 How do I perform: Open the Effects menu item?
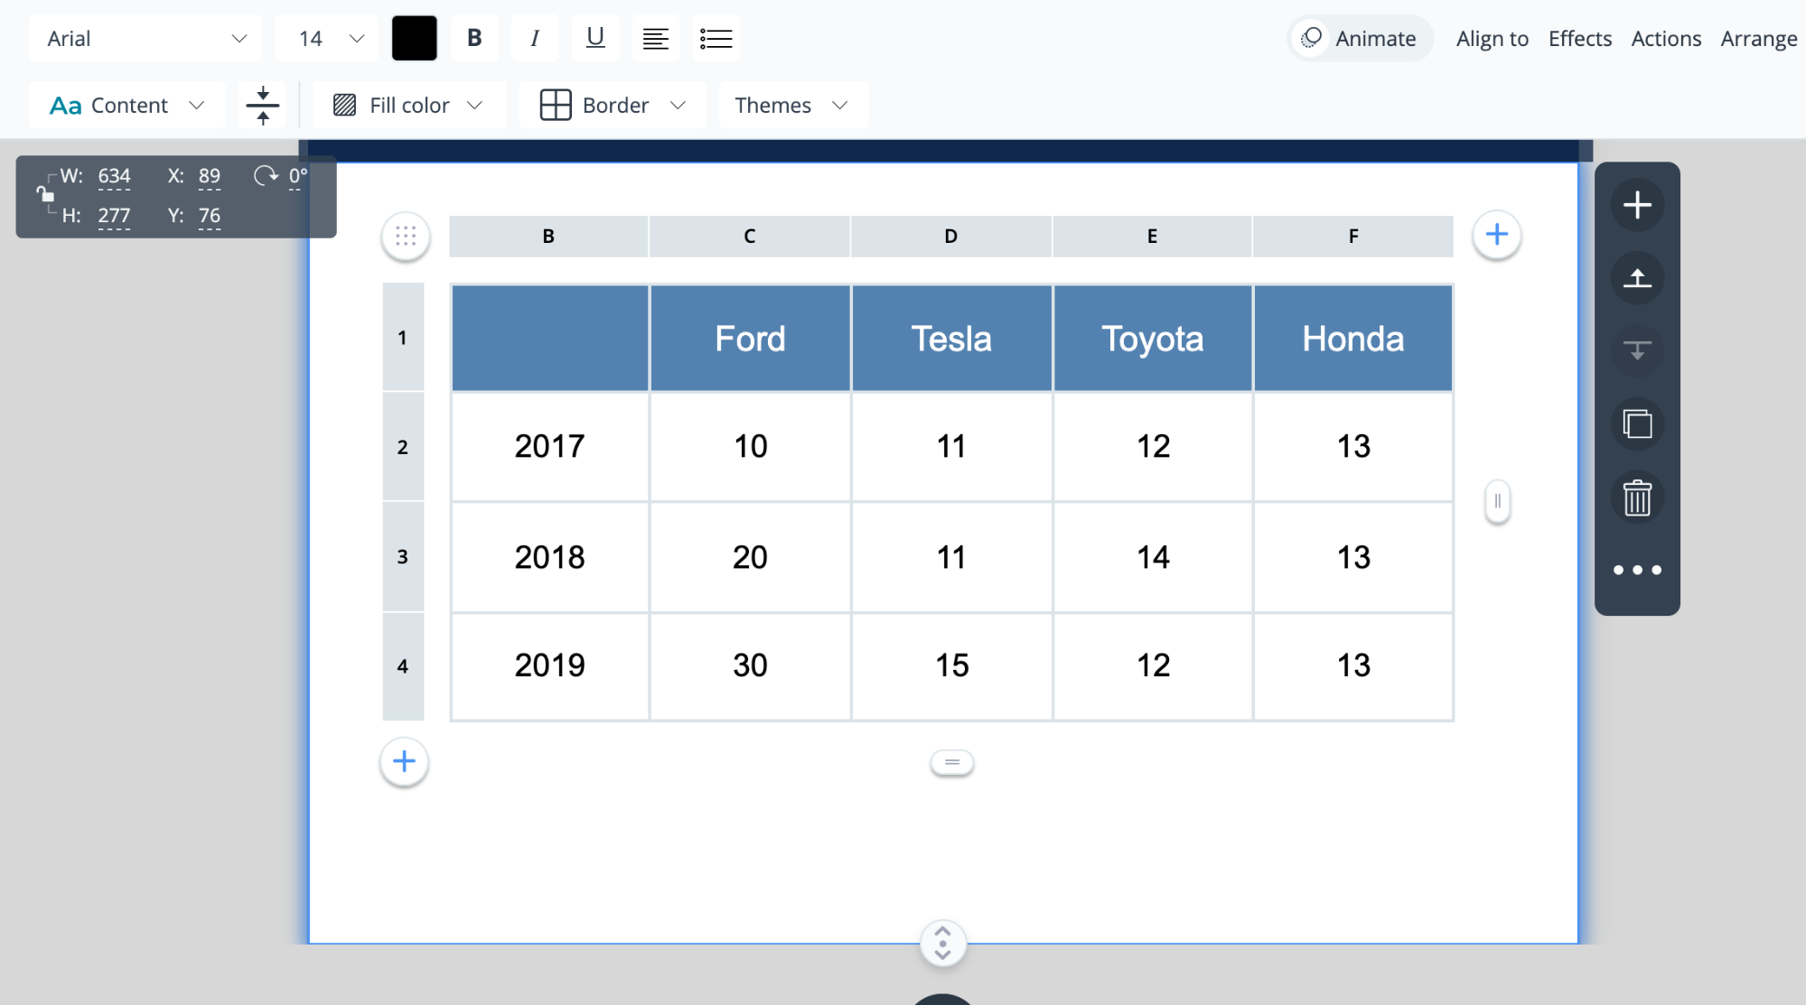tap(1579, 37)
